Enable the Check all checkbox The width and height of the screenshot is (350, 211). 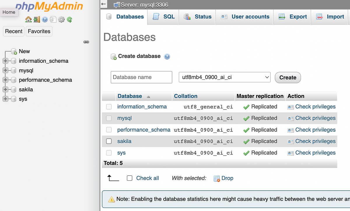tap(129, 178)
